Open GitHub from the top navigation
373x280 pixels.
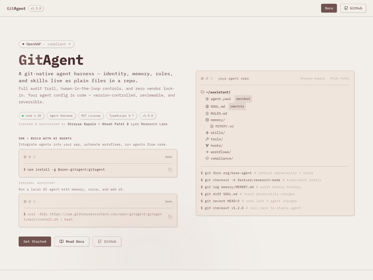point(353,8)
